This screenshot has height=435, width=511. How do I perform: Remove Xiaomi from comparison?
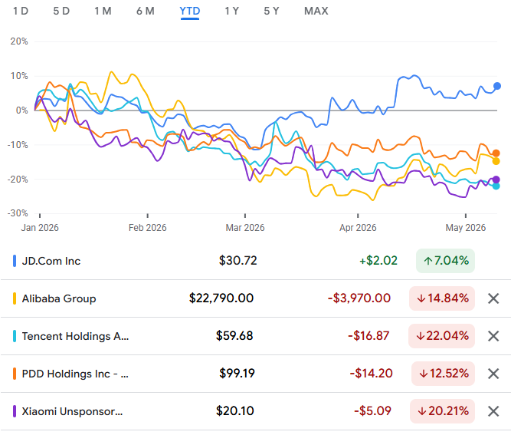click(x=493, y=411)
